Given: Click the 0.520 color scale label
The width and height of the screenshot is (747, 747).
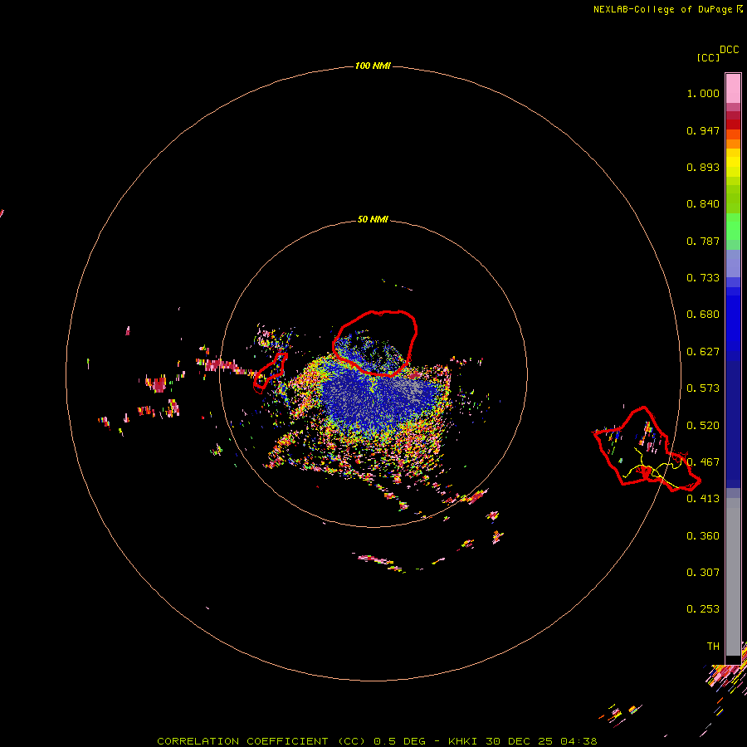Looking at the screenshot, I should point(703,426).
